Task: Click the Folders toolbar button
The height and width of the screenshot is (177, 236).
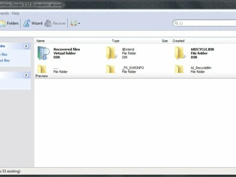Action: pos(9,23)
